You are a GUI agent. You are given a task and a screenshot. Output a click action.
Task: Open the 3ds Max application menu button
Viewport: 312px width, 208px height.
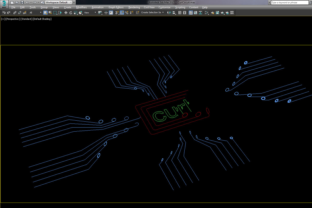pos(4,4)
